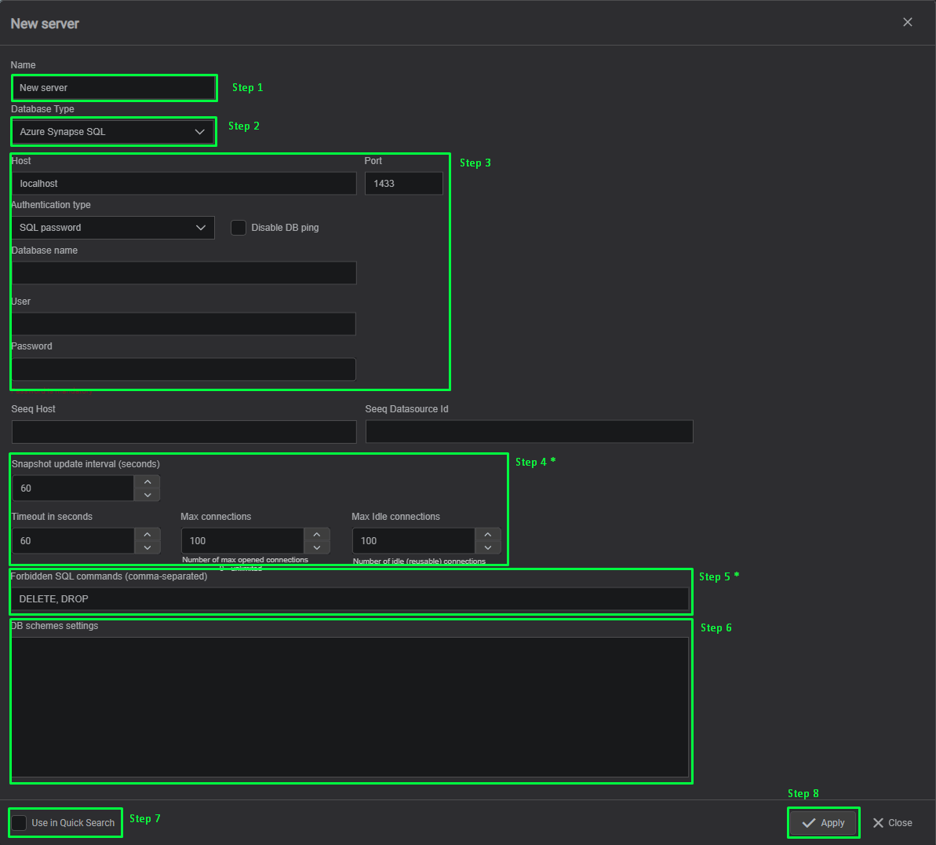Increase Max Idle connections value
Image resolution: width=936 pixels, height=845 pixels.
coord(488,534)
